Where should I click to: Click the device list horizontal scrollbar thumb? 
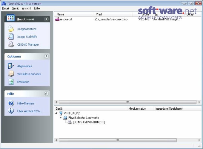118,140
